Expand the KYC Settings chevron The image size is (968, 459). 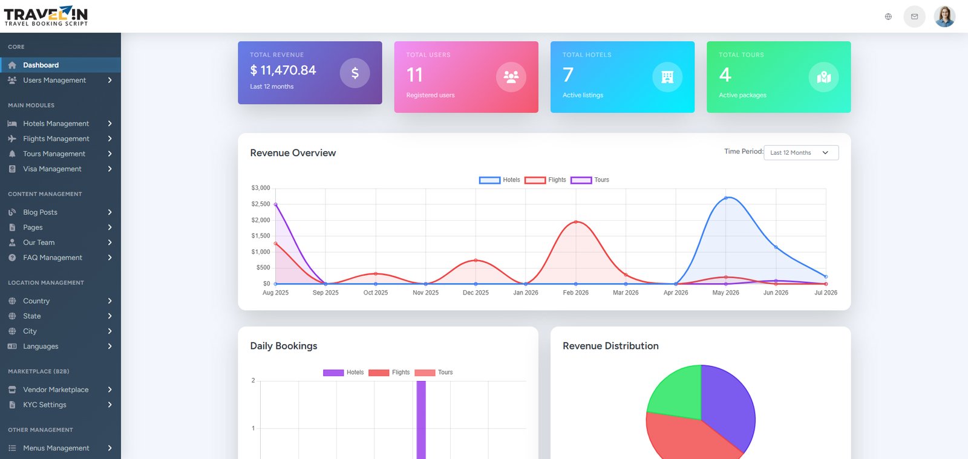click(x=110, y=405)
